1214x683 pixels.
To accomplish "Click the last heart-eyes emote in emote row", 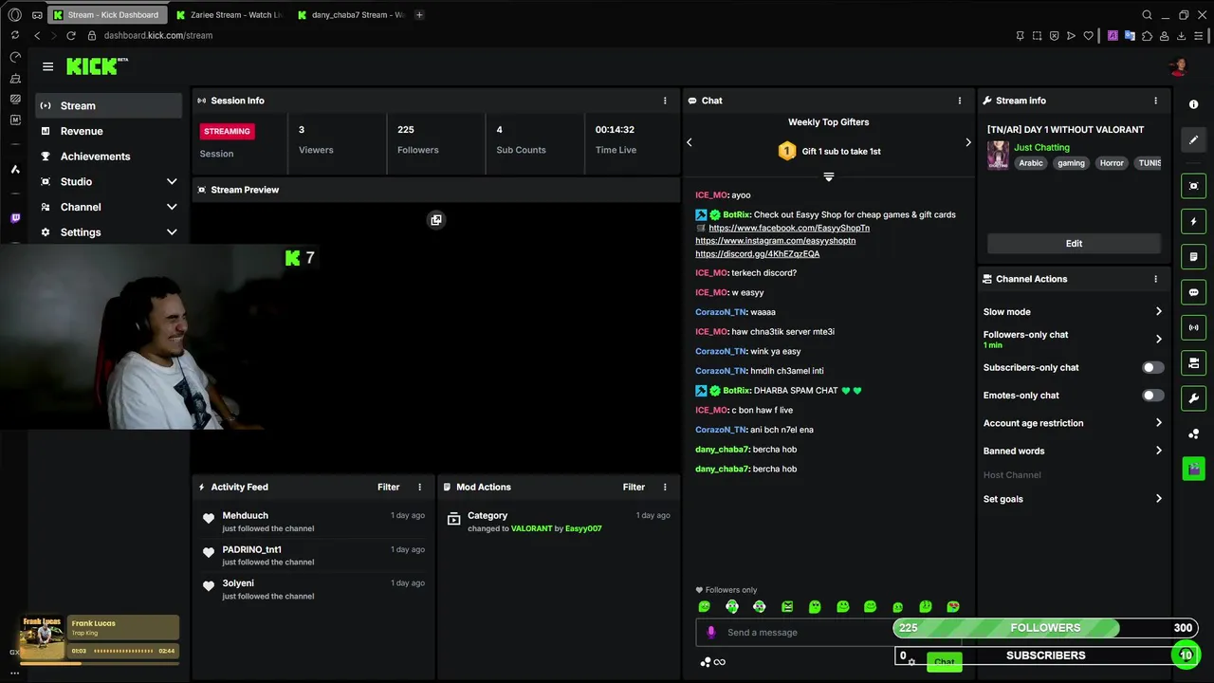I will tap(953, 607).
